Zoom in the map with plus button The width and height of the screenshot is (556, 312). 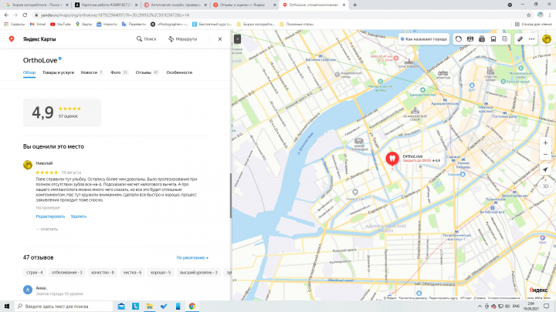coord(545,143)
